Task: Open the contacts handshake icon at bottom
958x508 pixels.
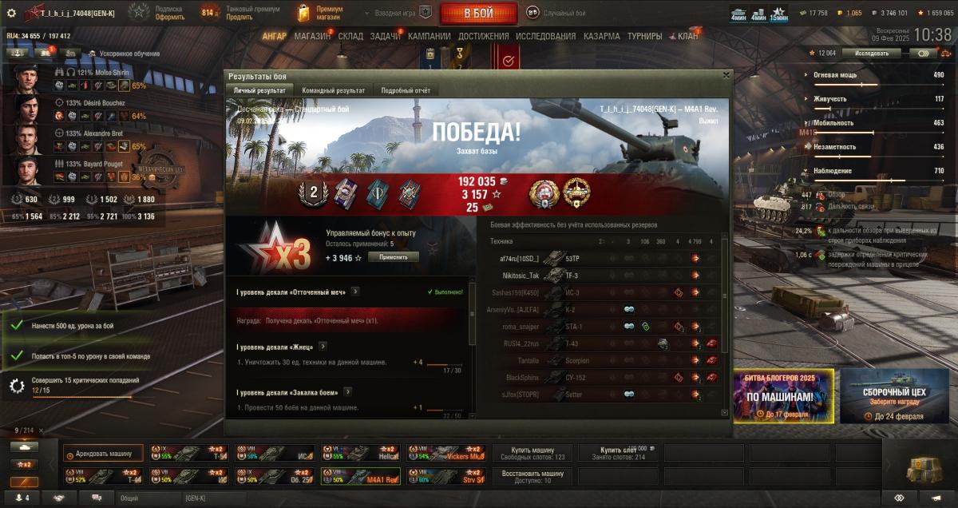Action: click(59, 498)
